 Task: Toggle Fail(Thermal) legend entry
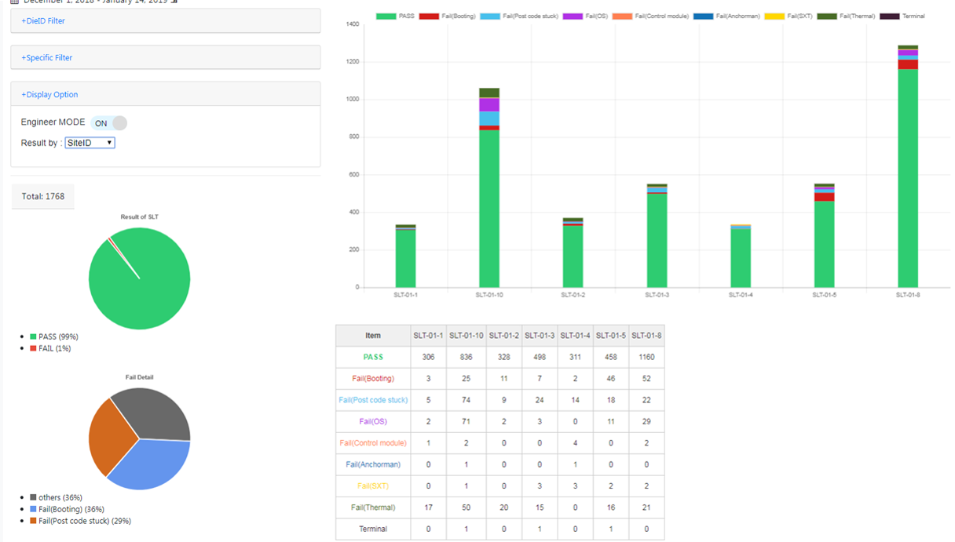click(846, 16)
